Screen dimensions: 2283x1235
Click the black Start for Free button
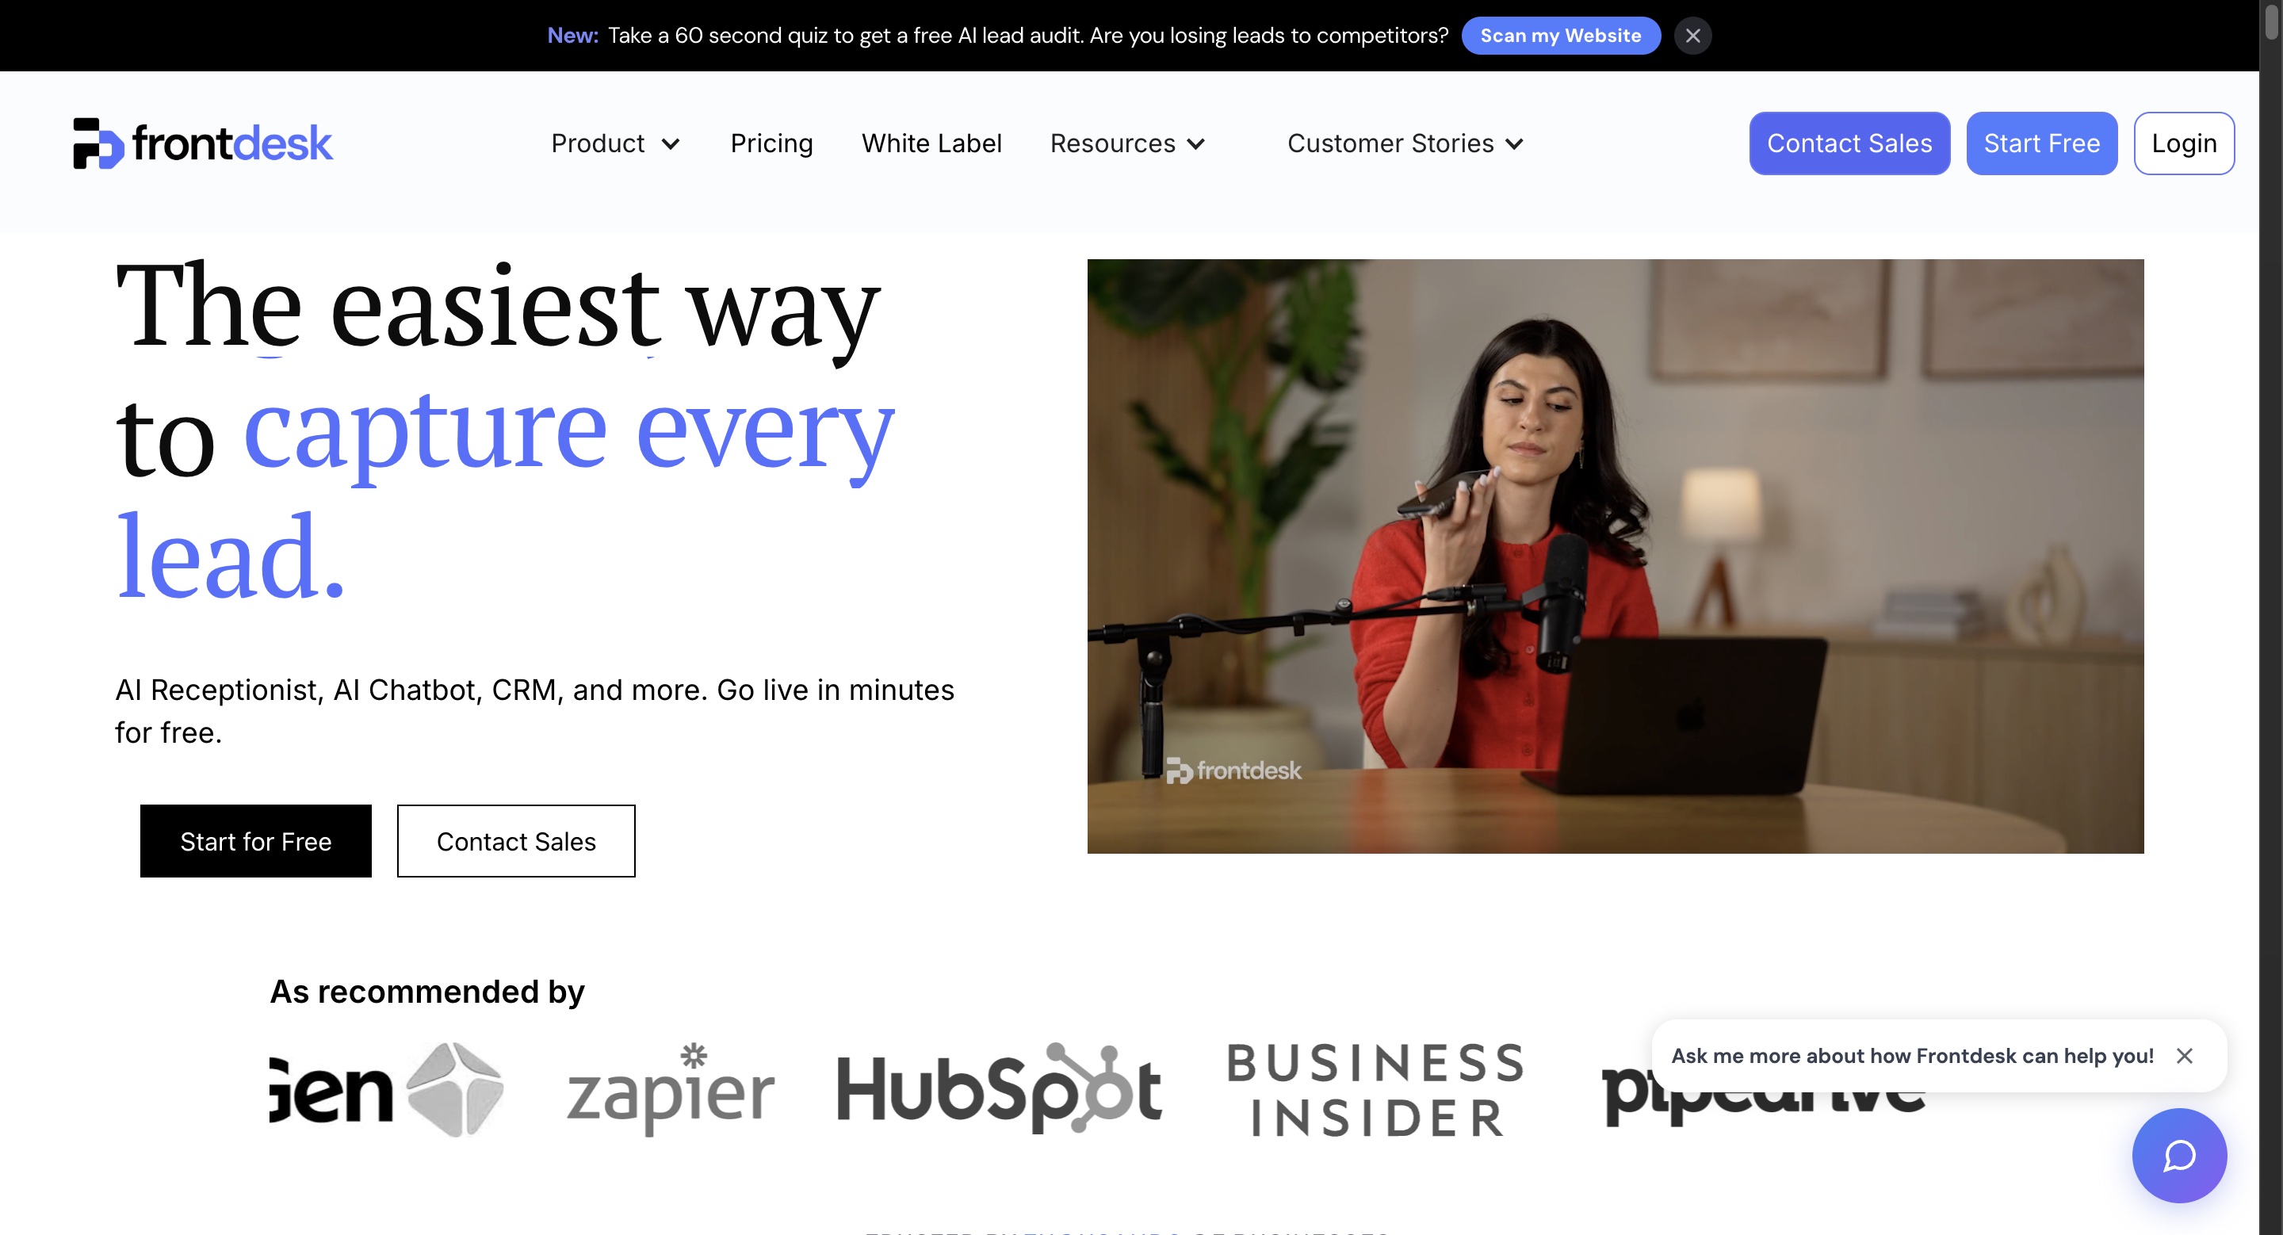[x=256, y=841]
